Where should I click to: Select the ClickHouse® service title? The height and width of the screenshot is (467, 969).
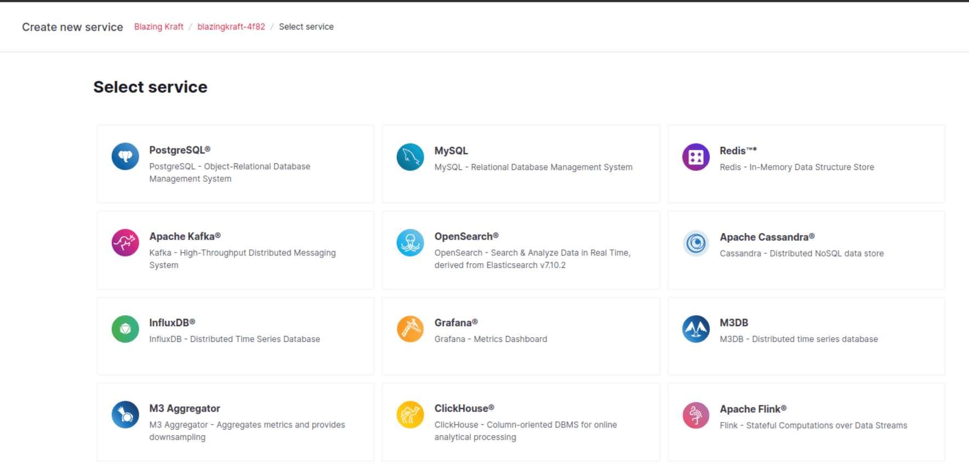pos(464,408)
